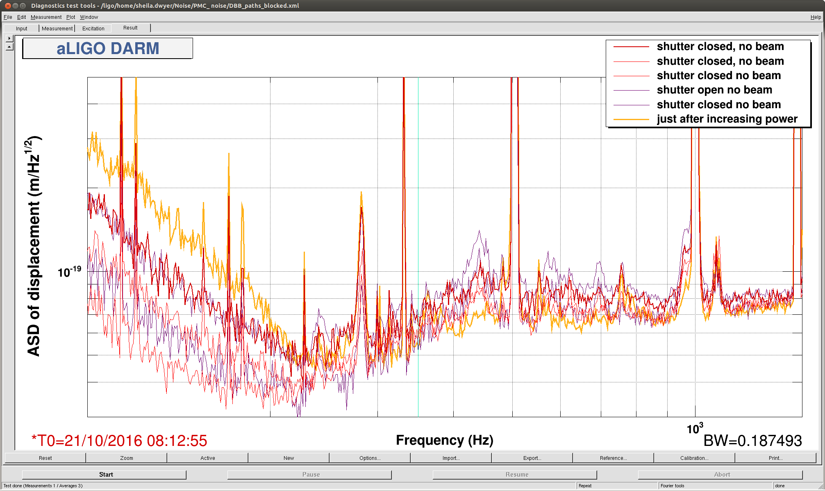The height and width of the screenshot is (491, 825).
Task: Click the 10^-19 y-axis tick label
Action: [x=69, y=271]
